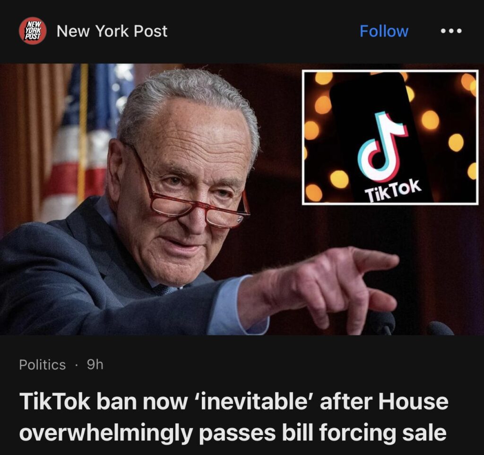Viewport: 484px width, 455px height.
Task: Open the TikTok ban headline article
Action: pos(233,417)
